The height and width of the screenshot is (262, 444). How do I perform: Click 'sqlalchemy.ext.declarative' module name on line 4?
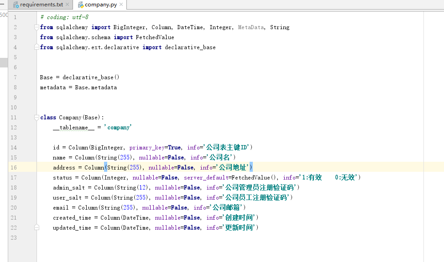tap(97, 47)
